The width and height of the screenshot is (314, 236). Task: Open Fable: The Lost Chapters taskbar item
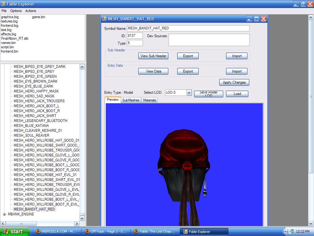pos(155,231)
